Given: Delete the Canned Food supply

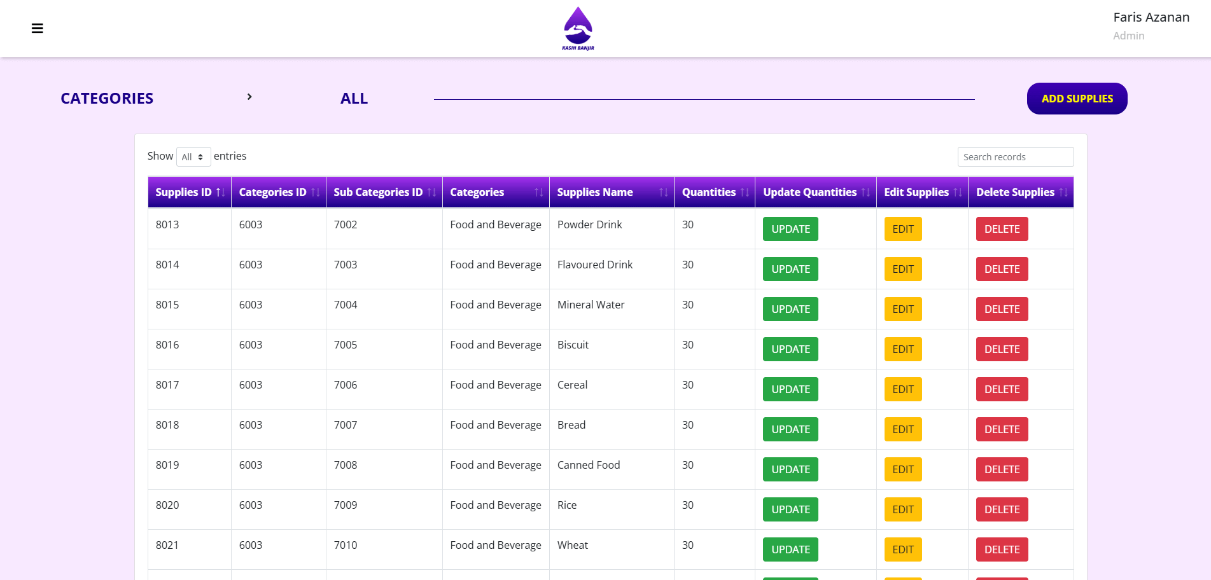Looking at the screenshot, I should tap(1002, 469).
